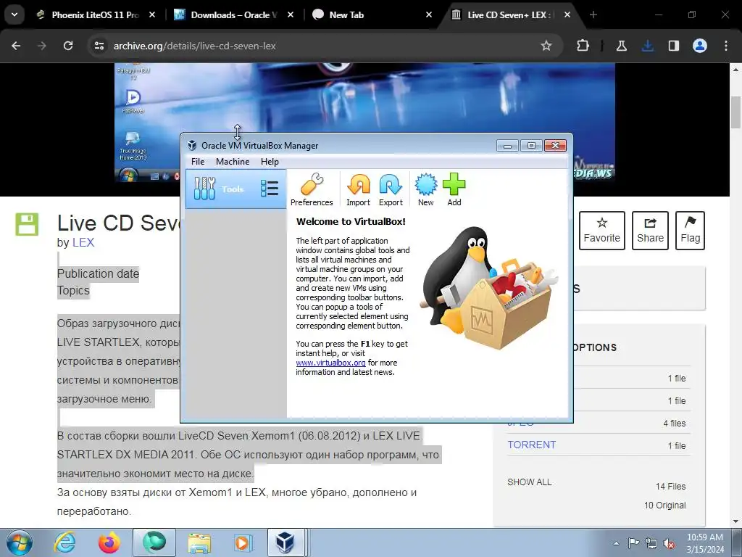This screenshot has width=742, height=557.
Task: Click the muted volume tray icon
Action: [x=669, y=543]
